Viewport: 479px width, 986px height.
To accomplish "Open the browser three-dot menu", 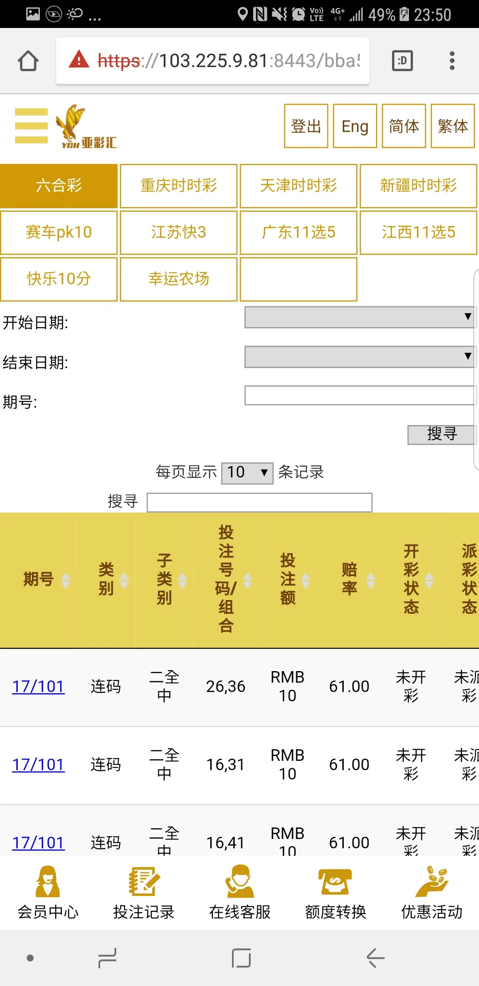I will pos(452,61).
